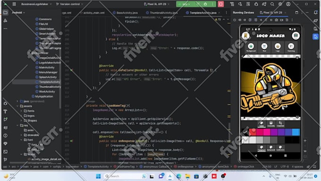
Task: Zoom in emulator with plus icon
Action: point(305,141)
